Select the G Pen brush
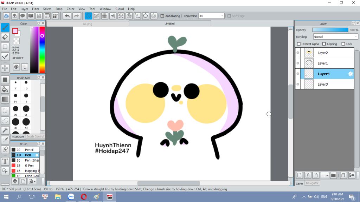Viewport: 360px width, 202px height. 25,166
